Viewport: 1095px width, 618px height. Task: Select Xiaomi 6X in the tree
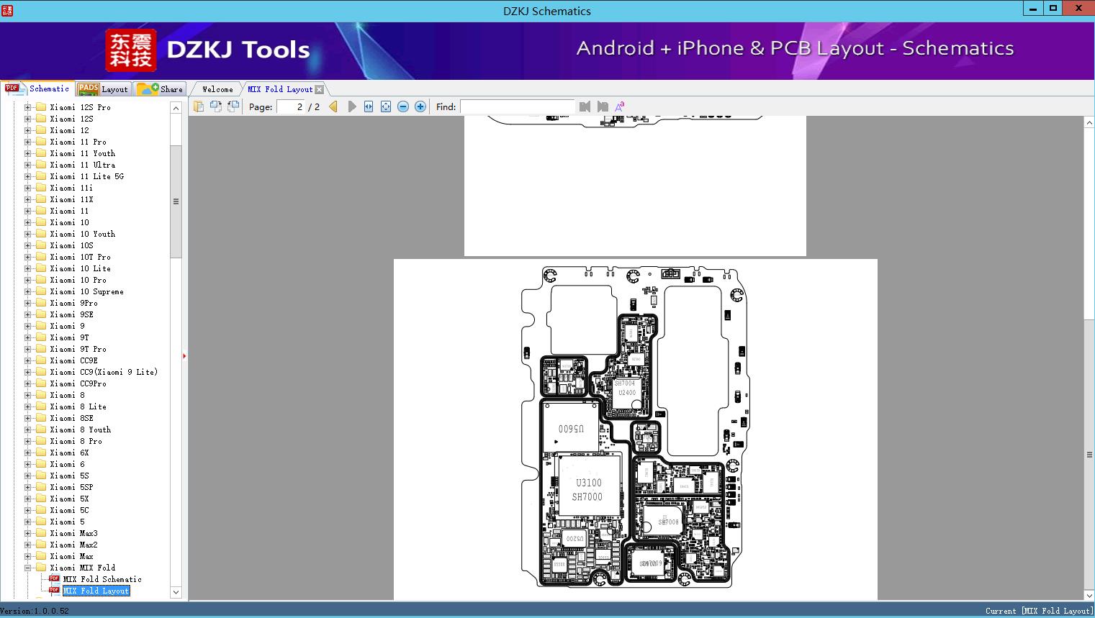(69, 453)
